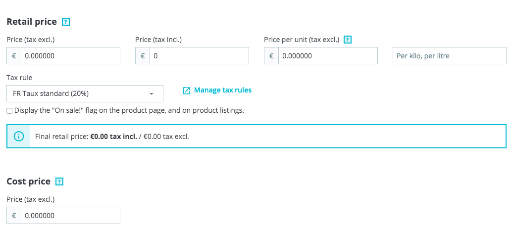Viewport: 513px width, 226px height.
Task: Focus the Cost price (tax excl.) input
Action: tap(71, 216)
